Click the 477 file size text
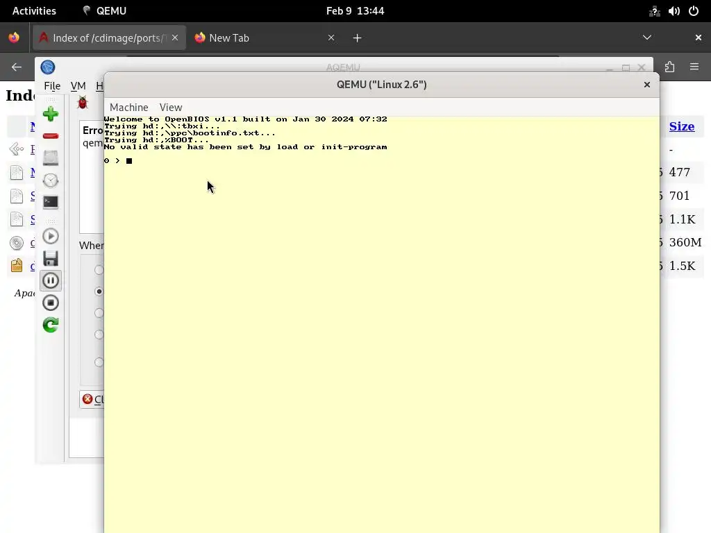 pos(679,172)
